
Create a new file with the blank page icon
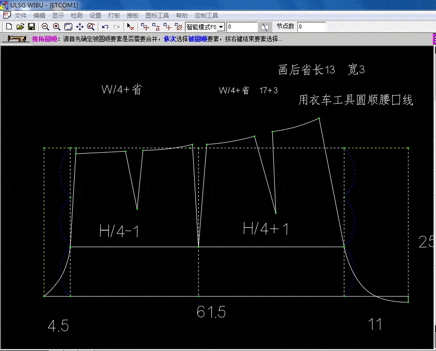click(x=9, y=27)
